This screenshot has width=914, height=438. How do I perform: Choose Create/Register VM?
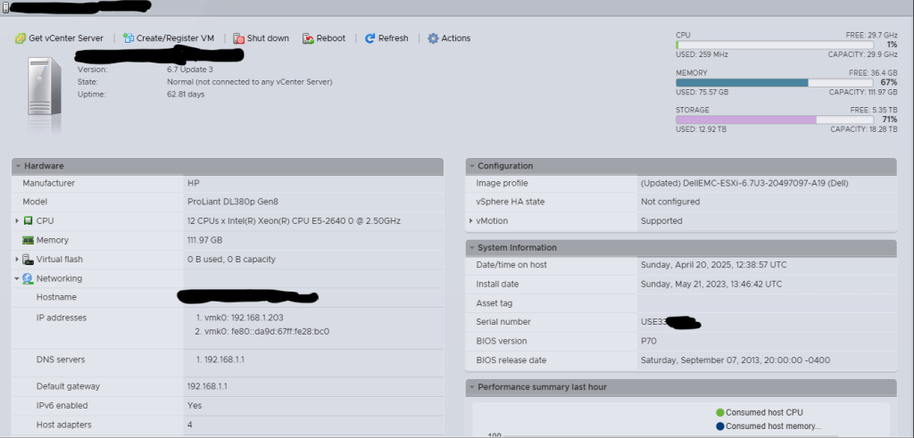pos(169,38)
